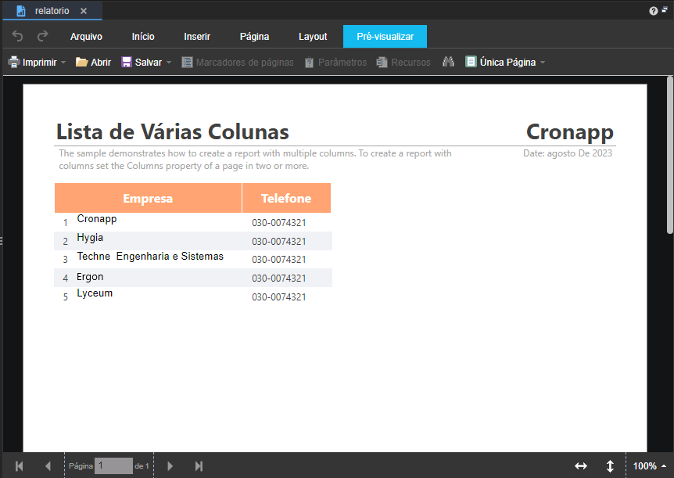Click the Parâmetros button
Screen dimensions: 674x478
pos(335,63)
